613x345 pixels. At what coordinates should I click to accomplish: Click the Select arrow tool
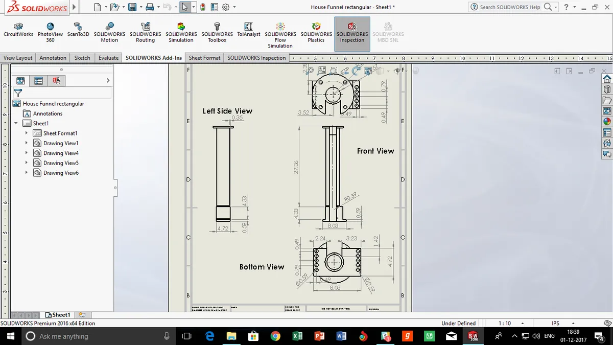click(185, 7)
